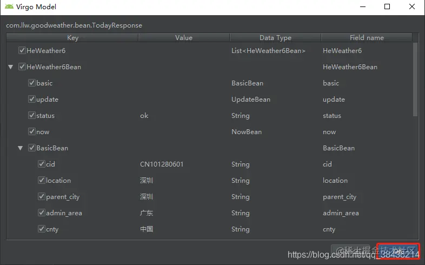Select the String data type in cid row
Viewport: 425px width, 265px height.
(241, 164)
